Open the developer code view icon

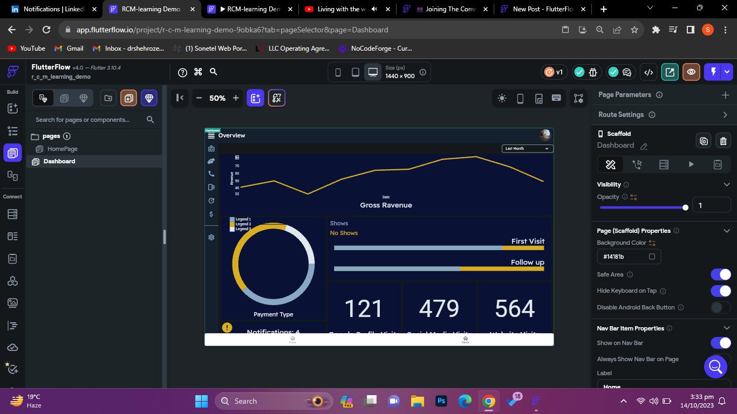point(649,72)
